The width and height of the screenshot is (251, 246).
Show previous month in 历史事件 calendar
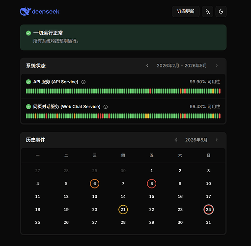click(x=176, y=140)
